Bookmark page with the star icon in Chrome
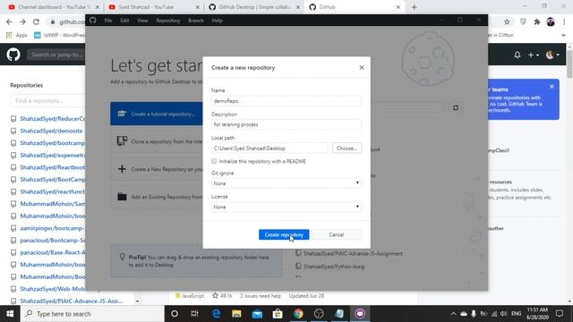Viewport: 573px width, 322px height. 507,21
